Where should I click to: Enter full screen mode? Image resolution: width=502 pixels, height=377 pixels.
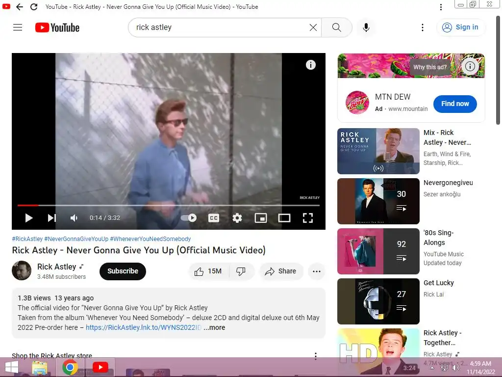pos(308,218)
